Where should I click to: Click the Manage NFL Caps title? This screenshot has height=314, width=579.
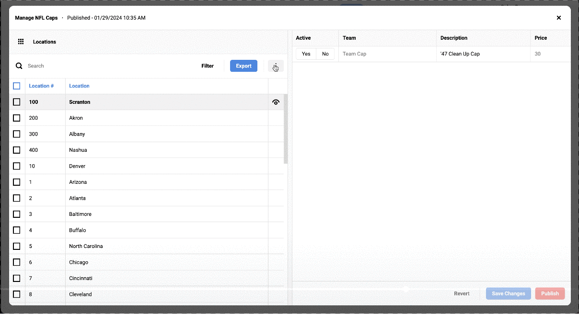(36, 18)
